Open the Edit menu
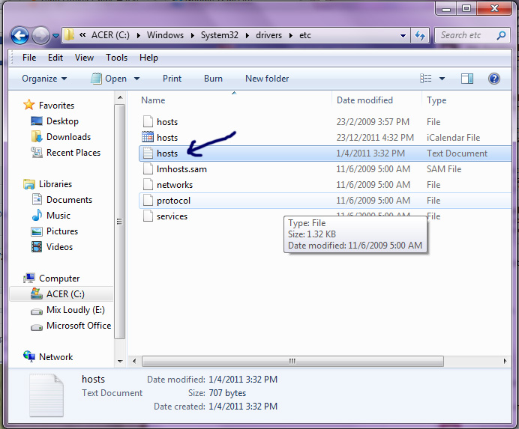Viewport: 519px width, 429px height. [55, 58]
